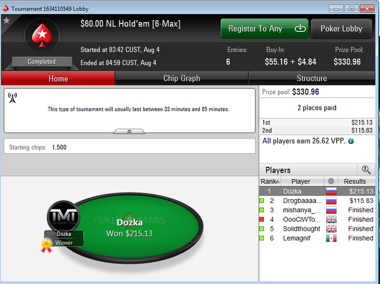Viewport: 380px width, 284px height.
Task: Click the PokerStars red spade logo
Action: 42,35
